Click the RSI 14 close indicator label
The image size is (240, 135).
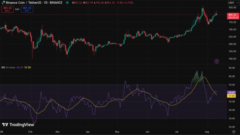(x=8, y=67)
